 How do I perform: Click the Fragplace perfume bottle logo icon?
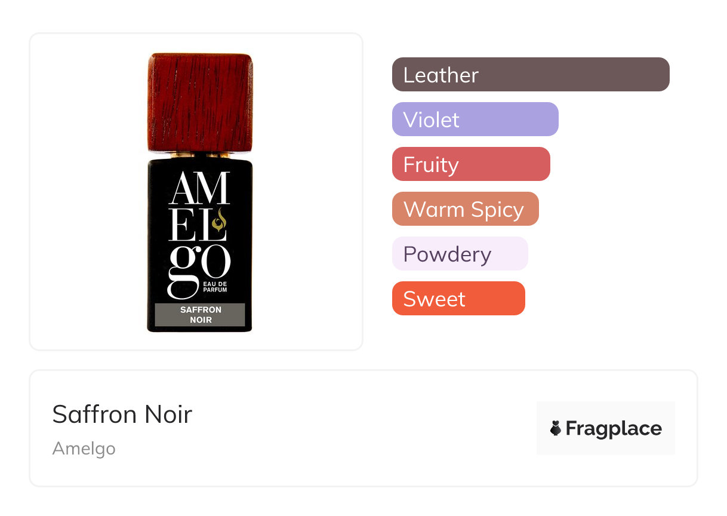click(x=556, y=428)
